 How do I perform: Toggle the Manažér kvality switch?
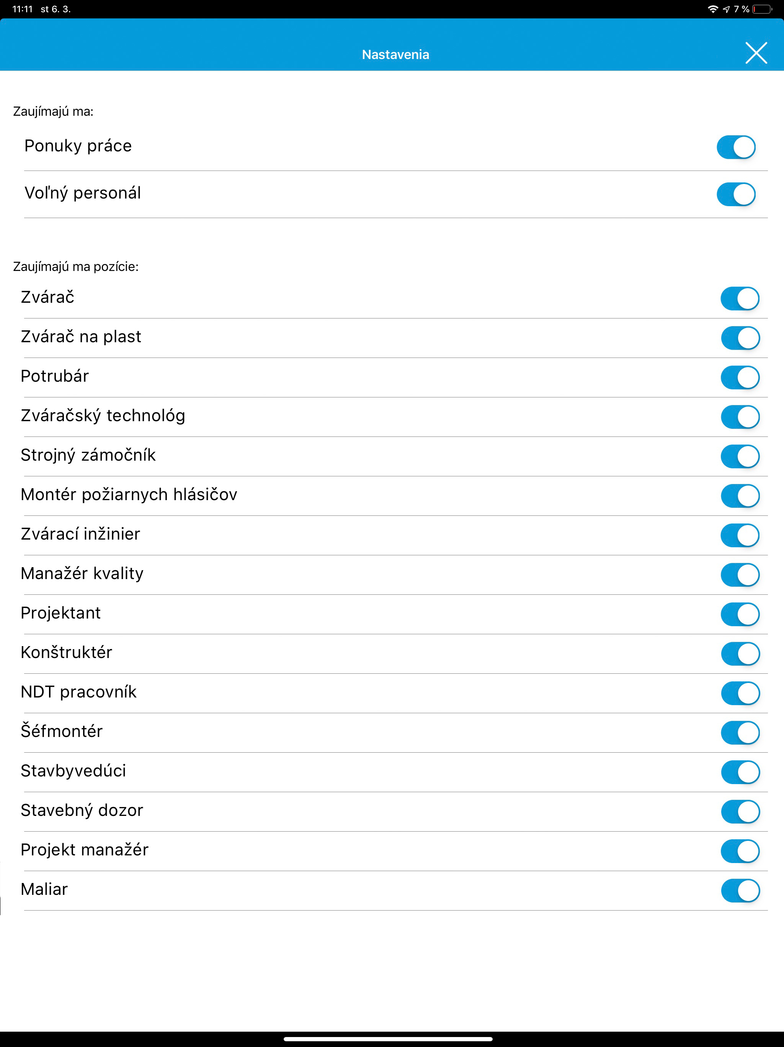(x=740, y=574)
